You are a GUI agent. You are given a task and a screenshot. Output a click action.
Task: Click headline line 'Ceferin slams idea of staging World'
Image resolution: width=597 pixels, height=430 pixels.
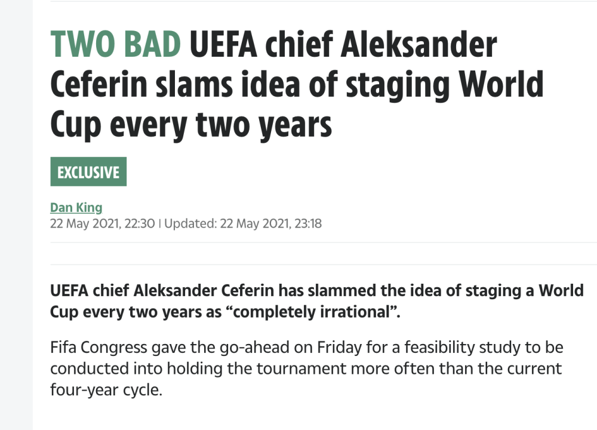(x=297, y=85)
